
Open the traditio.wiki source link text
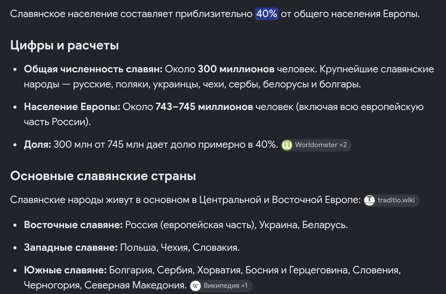(396, 200)
